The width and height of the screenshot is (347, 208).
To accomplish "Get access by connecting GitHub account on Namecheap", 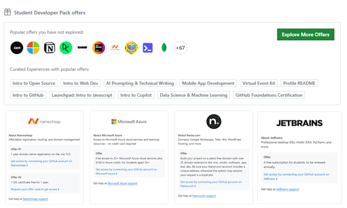I will tap(41, 163).
